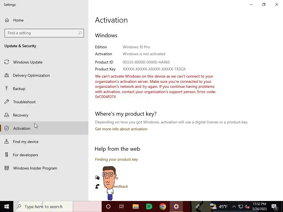Go to Windows Update settings

click(44, 62)
